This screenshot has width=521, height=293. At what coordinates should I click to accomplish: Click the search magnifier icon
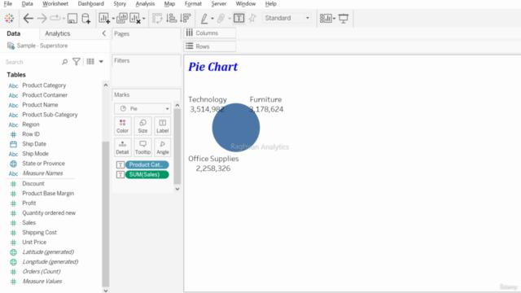coord(65,62)
